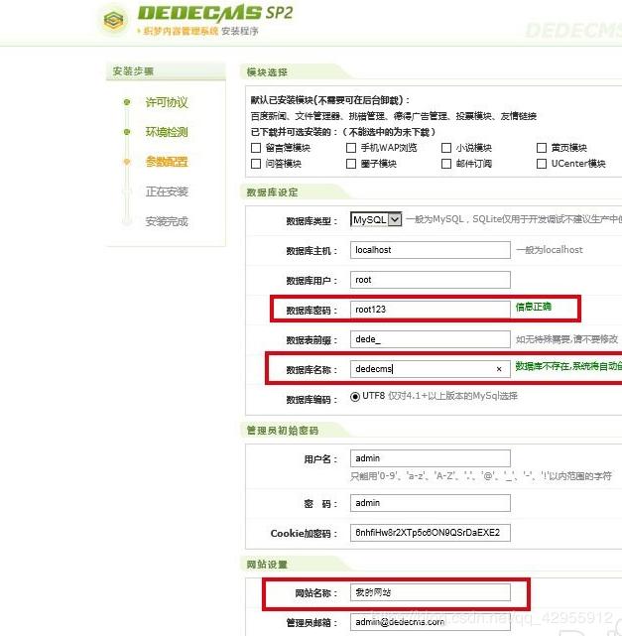Click the 信息正确 status message
This screenshot has width=622, height=636.
point(533,307)
